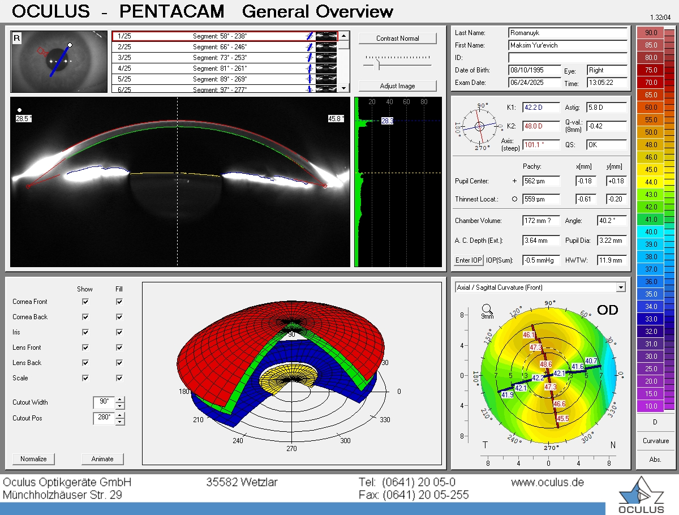Click the Date of Birth field
The height and width of the screenshot is (515, 679).
tap(534, 70)
